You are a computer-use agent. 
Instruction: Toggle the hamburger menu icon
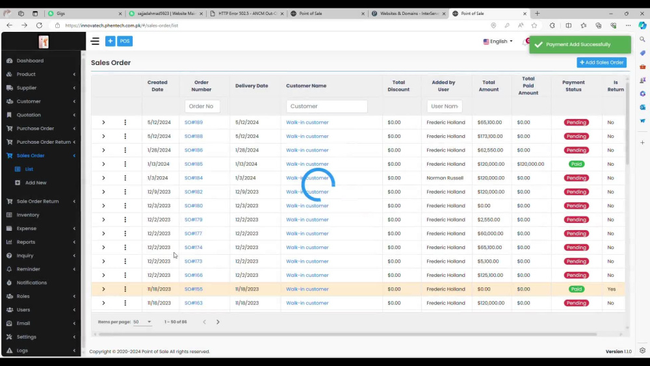(95, 41)
